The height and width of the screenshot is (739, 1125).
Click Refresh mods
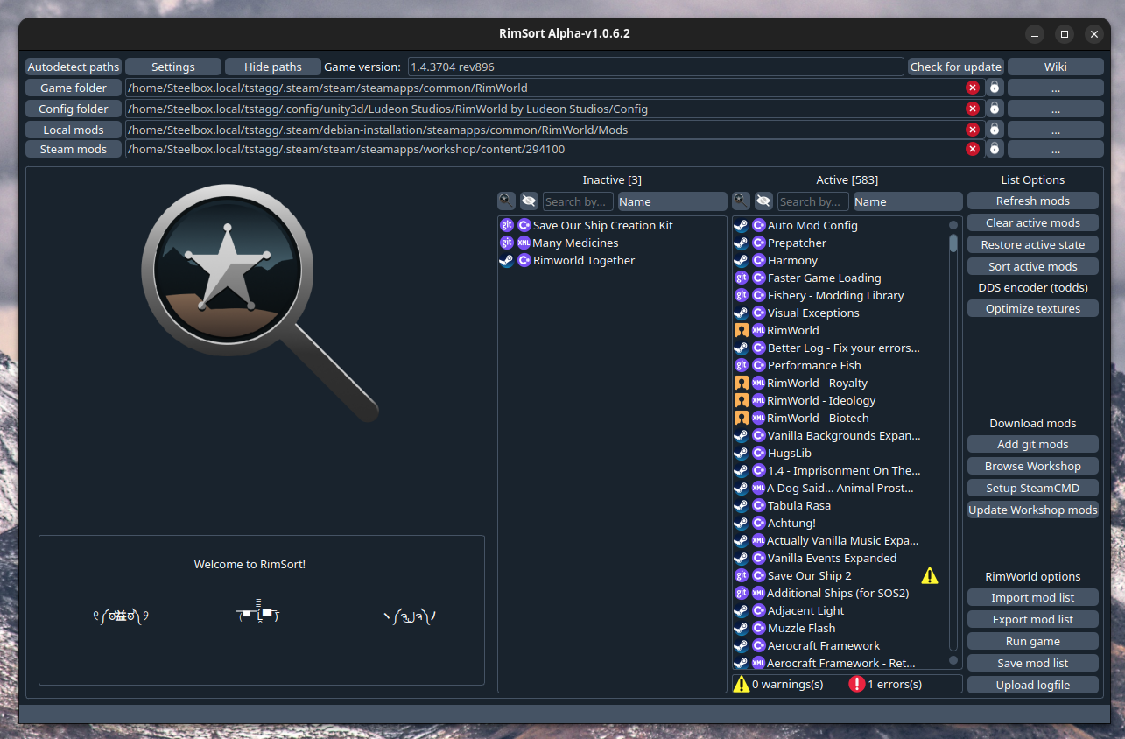point(1033,201)
